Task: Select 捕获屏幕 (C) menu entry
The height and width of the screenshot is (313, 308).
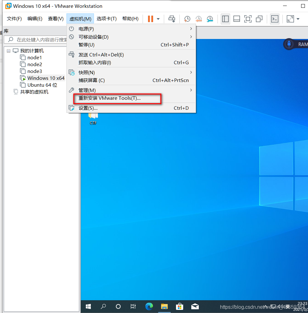Action: 131,80
